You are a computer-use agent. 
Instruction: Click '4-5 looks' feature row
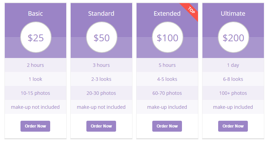coord(167,79)
